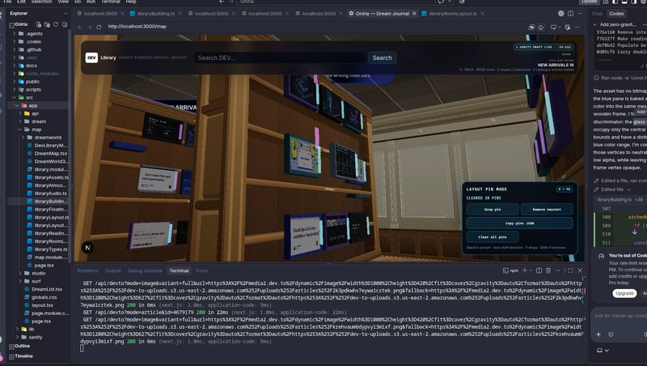Click the target icon beside split editor

(x=560, y=13)
